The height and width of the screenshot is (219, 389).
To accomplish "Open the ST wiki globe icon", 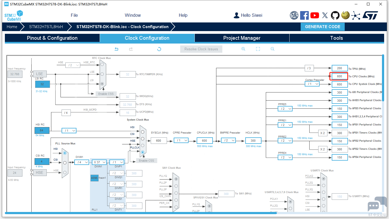I will coord(346,15).
